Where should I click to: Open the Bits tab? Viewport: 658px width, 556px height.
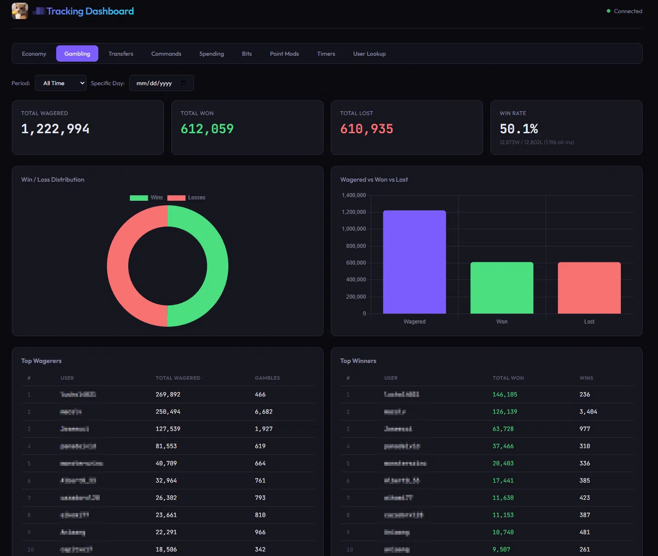pyautogui.click(x=247, y=53)
